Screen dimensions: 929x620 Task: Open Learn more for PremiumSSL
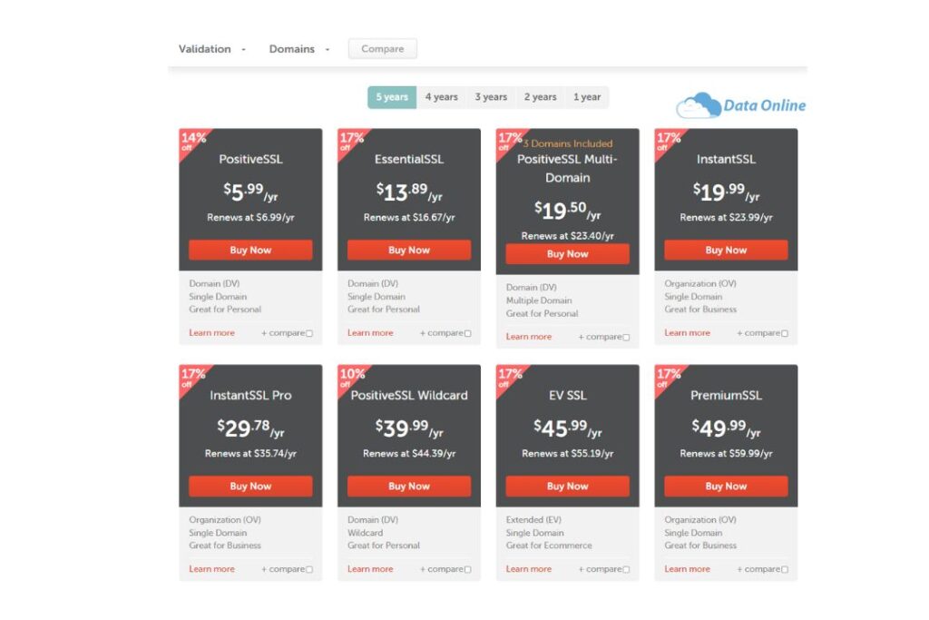[x=688, y=568]
